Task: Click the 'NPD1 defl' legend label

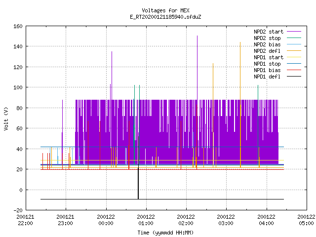Action: [x=267, y=77]
